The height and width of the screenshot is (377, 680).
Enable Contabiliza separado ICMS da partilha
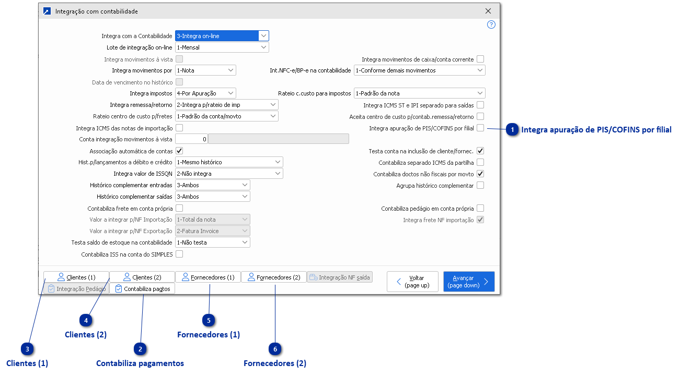[x=480, y=162]
